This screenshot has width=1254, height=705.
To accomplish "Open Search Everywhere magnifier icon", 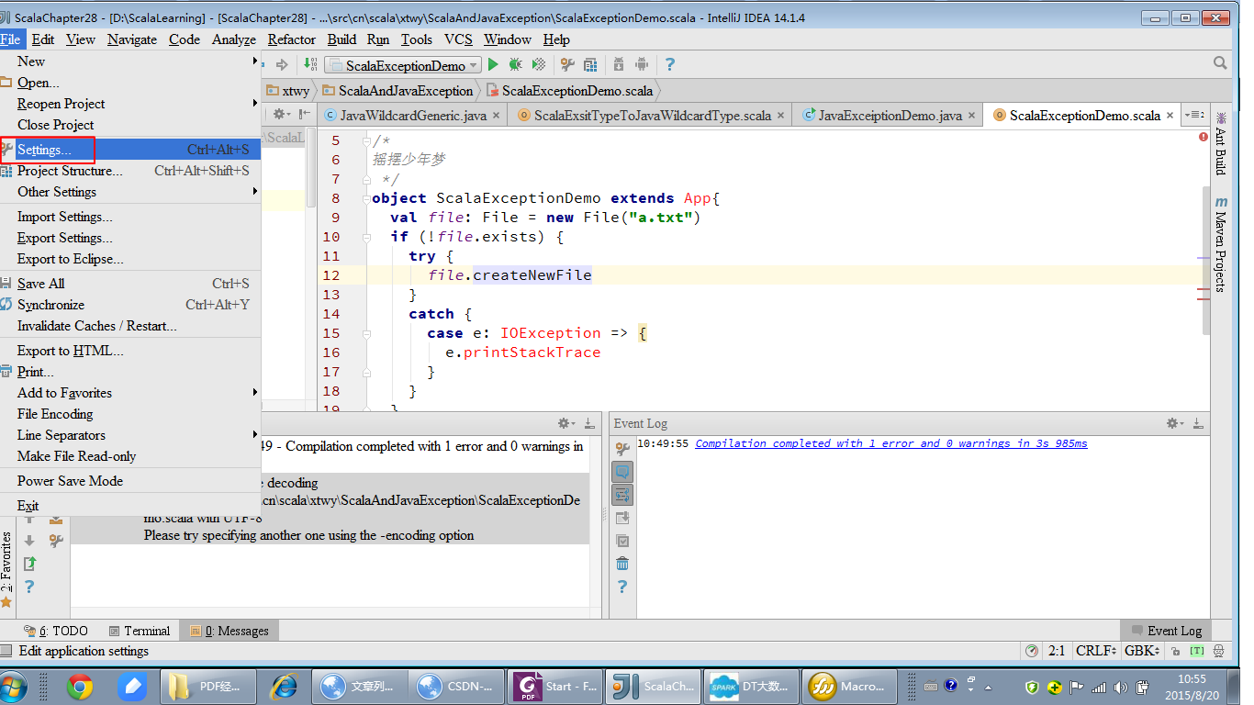I will (x=1220, y=63).
